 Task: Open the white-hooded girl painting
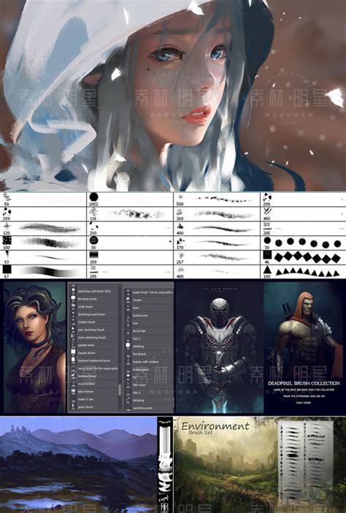pyautogui.click(x=173, y=96)
